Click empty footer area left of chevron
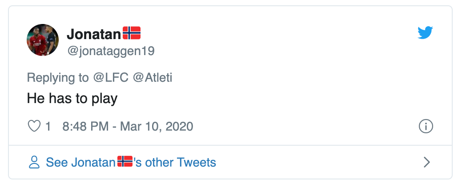The height and width of the screenshot is (183, 458). click(320, 163)
